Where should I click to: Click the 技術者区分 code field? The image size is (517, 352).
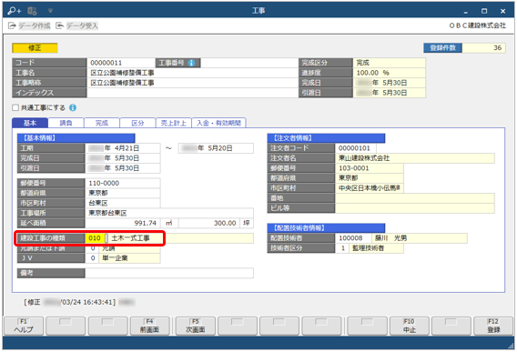point(342,248)
